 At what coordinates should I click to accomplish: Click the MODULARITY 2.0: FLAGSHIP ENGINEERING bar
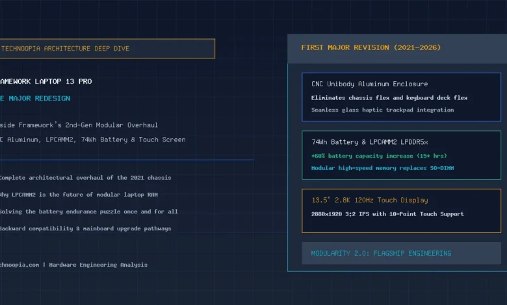point(401,253)
